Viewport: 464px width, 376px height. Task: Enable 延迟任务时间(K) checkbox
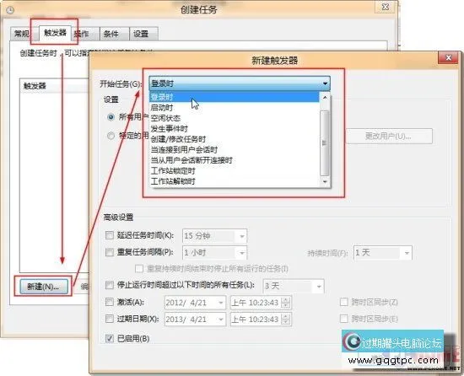coord(110,235)
